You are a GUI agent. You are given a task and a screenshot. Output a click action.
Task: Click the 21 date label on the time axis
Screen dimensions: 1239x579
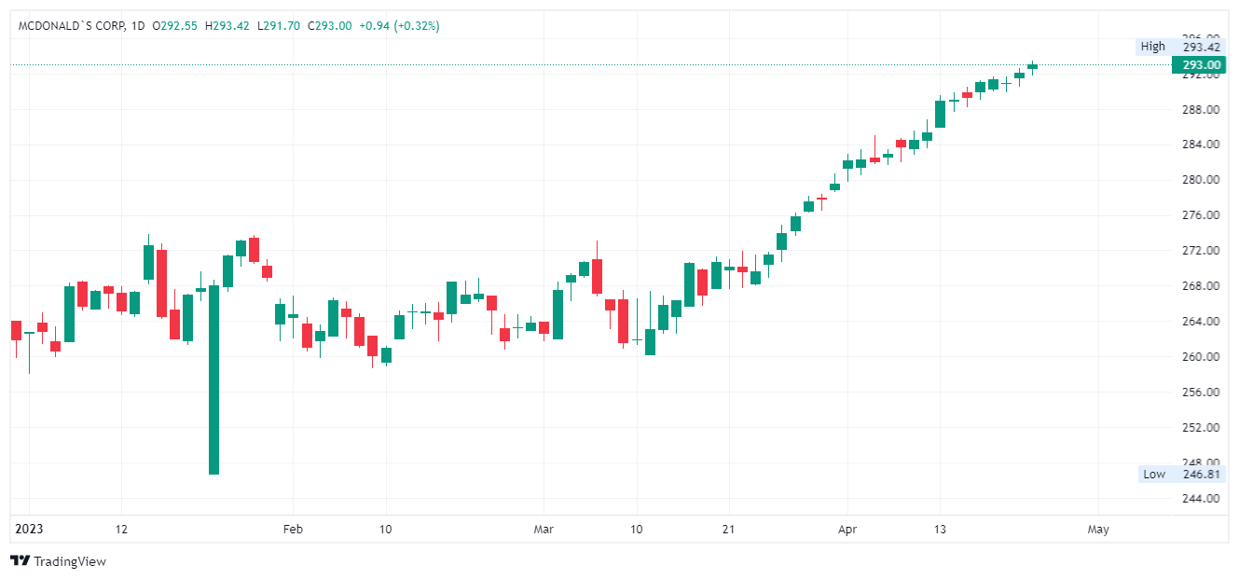728,530
